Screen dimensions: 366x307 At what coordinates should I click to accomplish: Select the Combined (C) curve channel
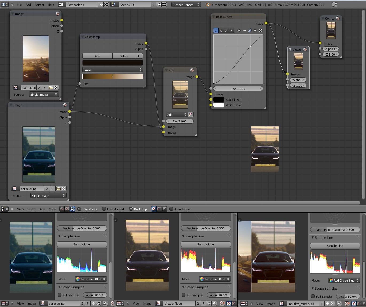(216, 30)
